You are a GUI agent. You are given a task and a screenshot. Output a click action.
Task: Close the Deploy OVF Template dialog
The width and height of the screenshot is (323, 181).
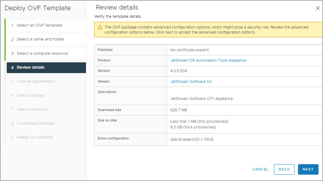coord(318,8)
